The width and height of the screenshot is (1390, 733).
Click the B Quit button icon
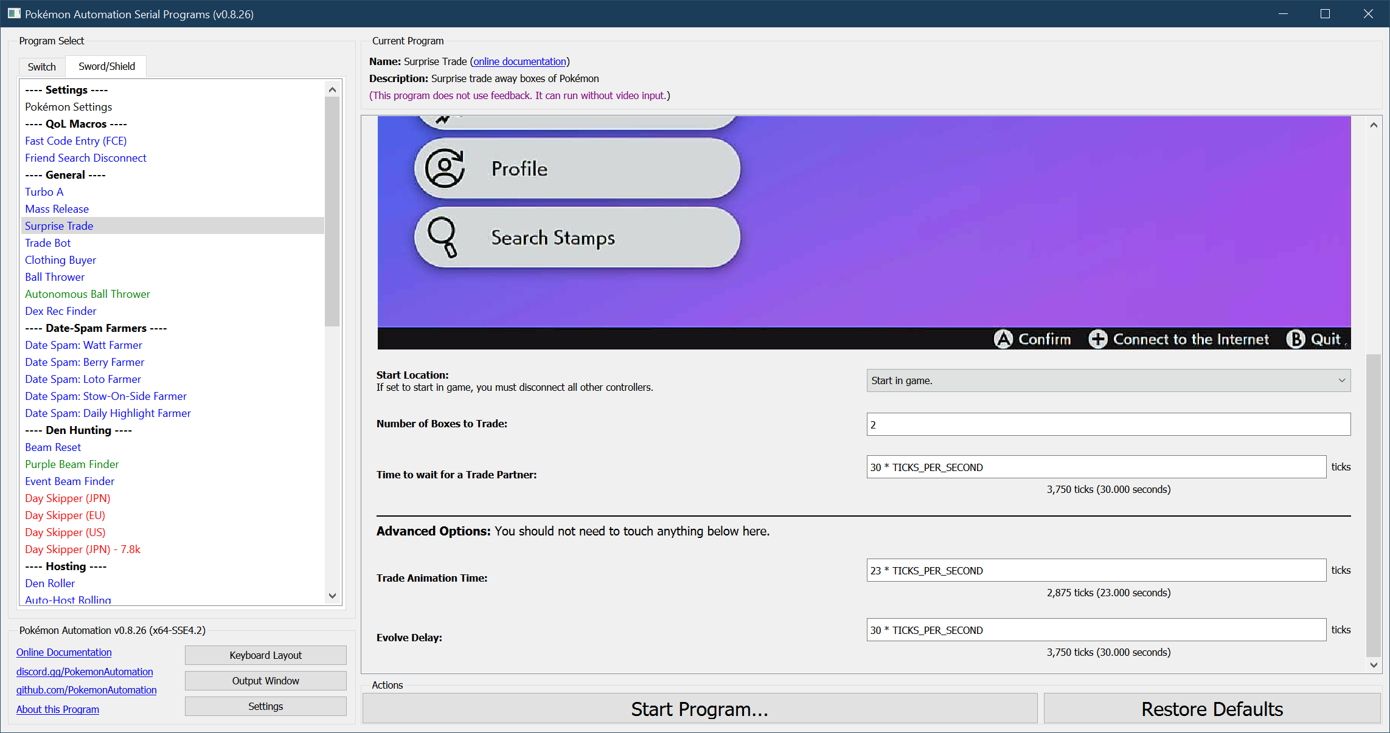[x=1296, y=339]
